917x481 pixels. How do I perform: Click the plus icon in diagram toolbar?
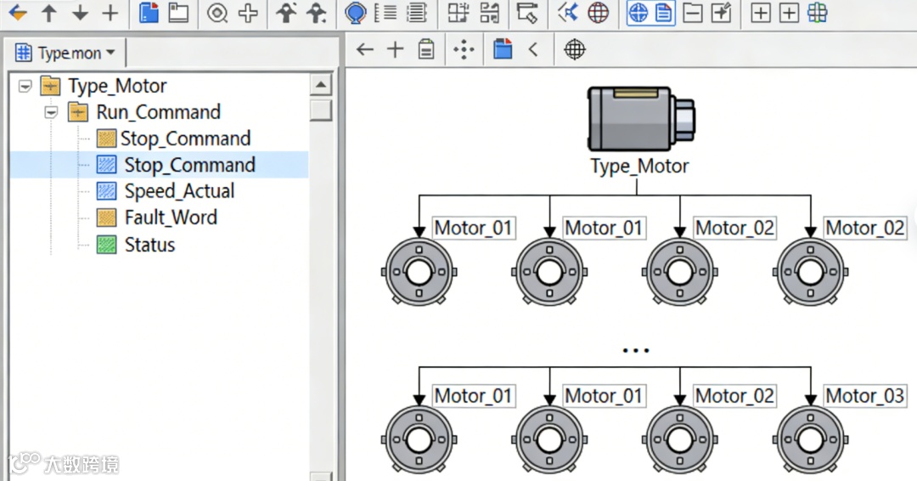(396, 50)
